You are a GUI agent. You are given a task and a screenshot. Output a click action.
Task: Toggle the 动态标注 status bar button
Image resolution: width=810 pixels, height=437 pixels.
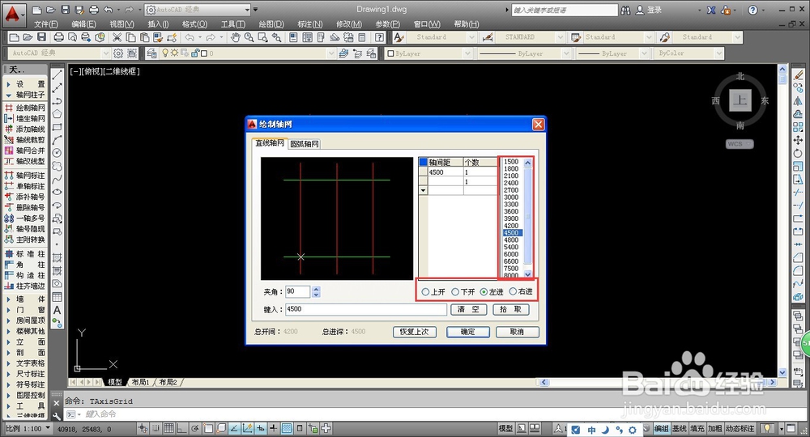click(740, 429)
